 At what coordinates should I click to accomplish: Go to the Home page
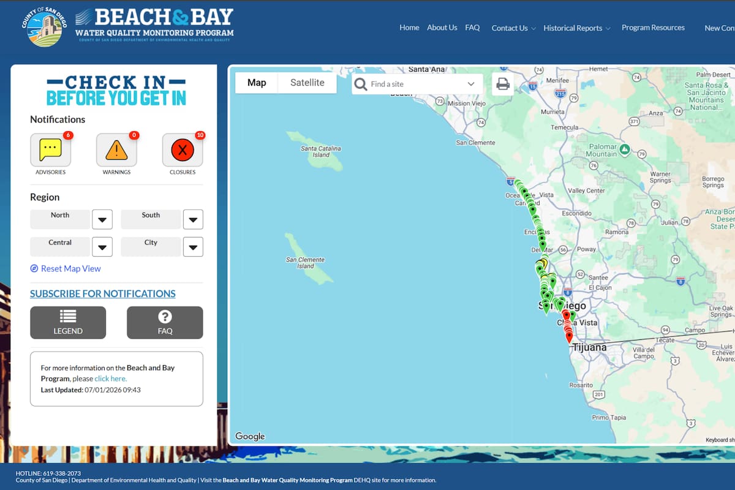coord(409,28)
